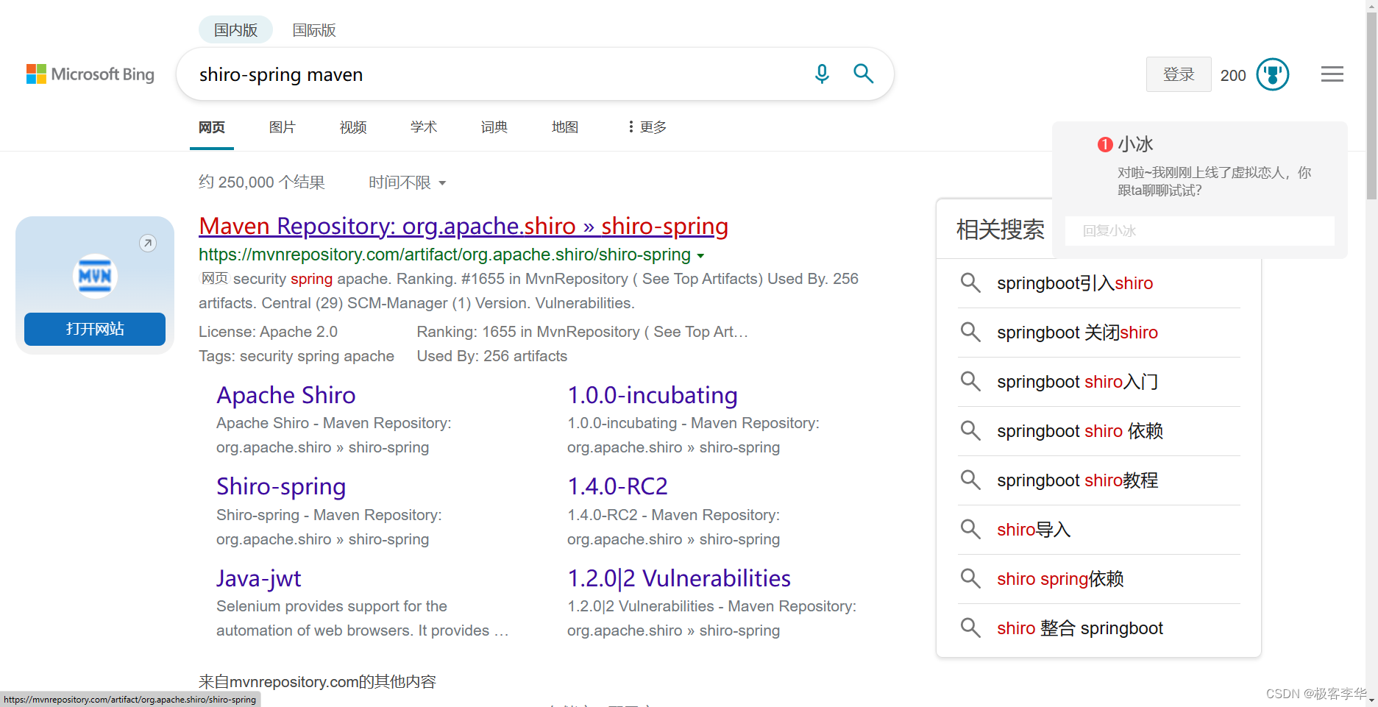Select the 视频 videos tab

[353, 127]
